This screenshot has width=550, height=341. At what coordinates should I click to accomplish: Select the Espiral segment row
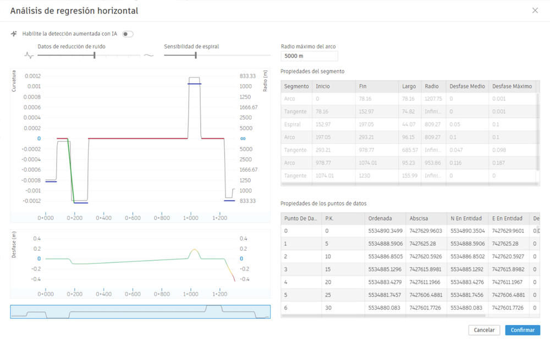(x=409, y=124)
